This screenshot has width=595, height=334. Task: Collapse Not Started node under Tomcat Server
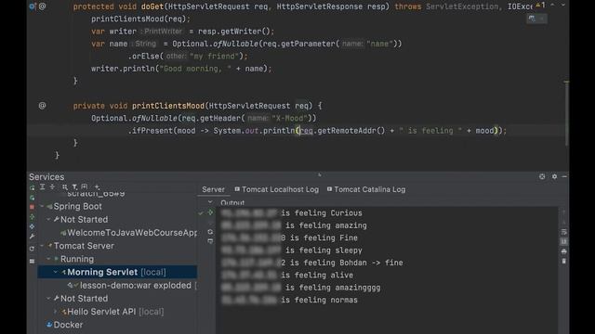pyautogui.click(x=48, y=299)
